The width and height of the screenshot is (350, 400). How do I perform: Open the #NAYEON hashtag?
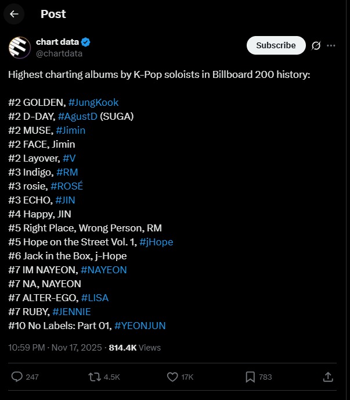coord(103,270)
